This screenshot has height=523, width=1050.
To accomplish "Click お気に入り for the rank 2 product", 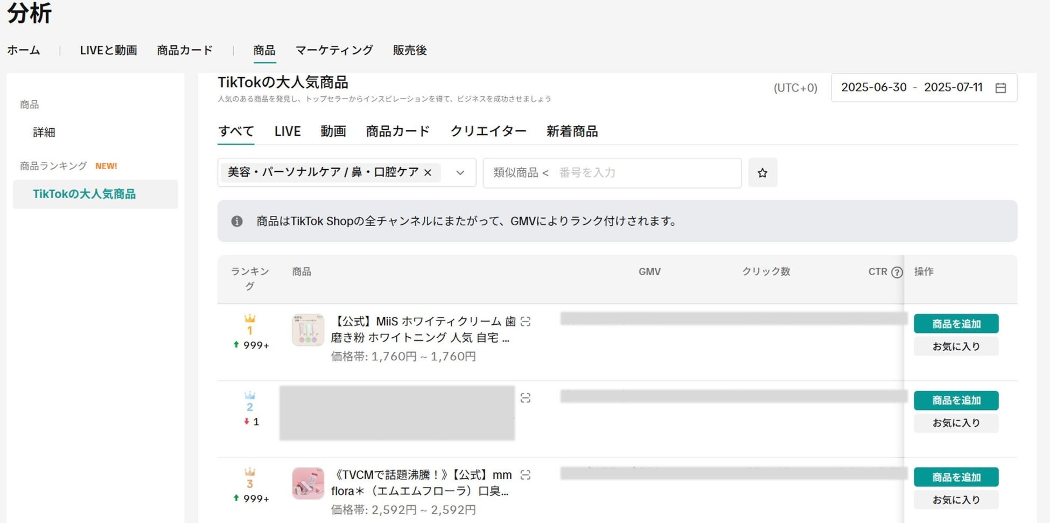I will tap(956, 423).
